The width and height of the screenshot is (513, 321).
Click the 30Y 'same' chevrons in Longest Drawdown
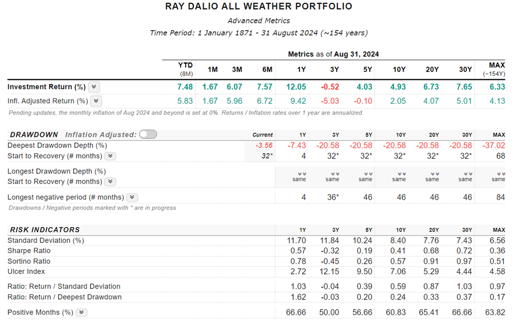(x=465, y=174)
